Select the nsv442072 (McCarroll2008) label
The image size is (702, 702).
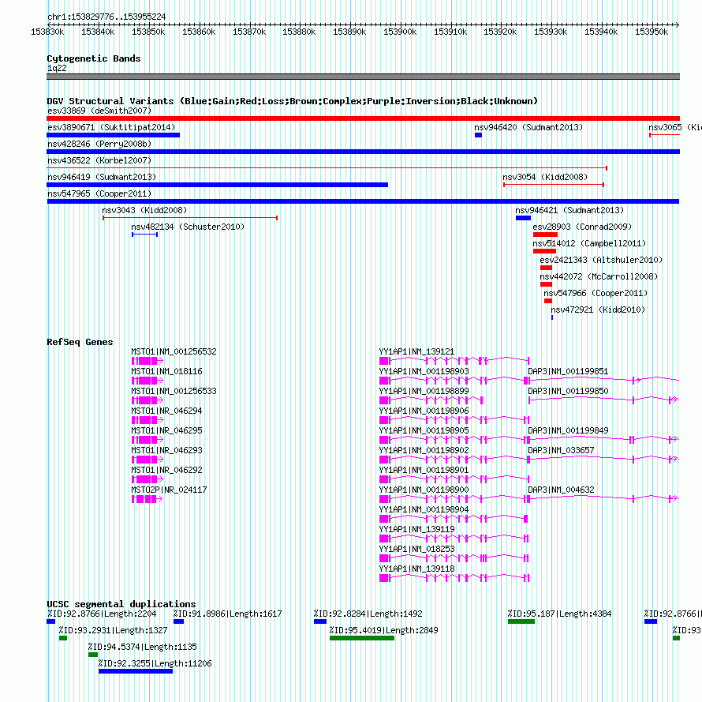(599, 276)
